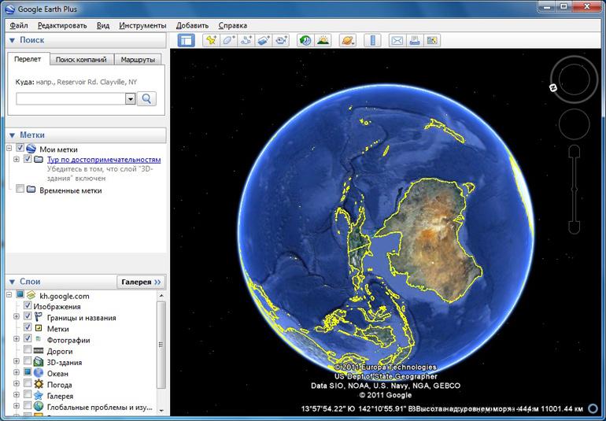Image resolution: width=606 pixels, height=421 pixels.
Task: Click the look-around compass ring
Action: pyautogui.click(x=574, y=79)
